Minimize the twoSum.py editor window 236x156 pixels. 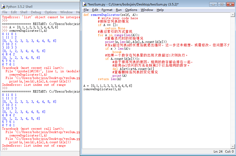[x=213, y=4]
